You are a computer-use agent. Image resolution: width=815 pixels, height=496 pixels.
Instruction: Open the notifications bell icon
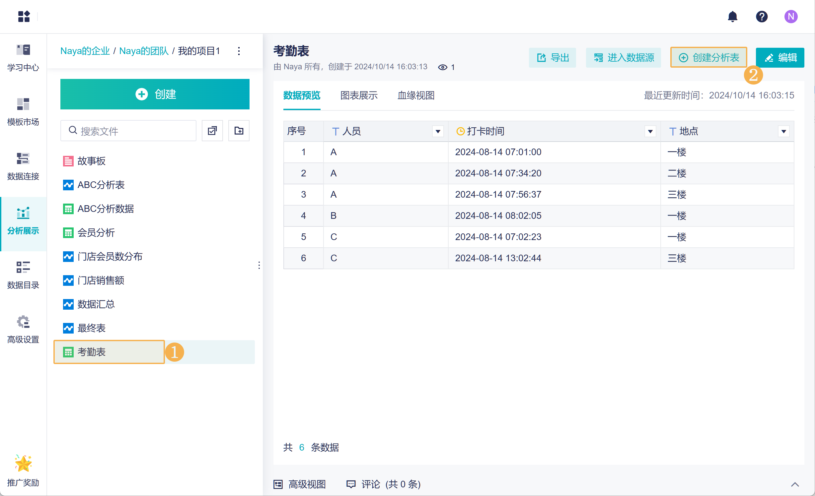[x=732, y=17]
